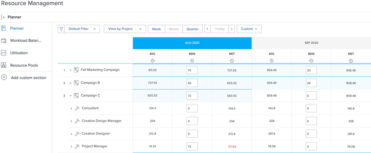
Task: Click clock icon under AUG 2020 AVL
Action: tap(153, 61)
